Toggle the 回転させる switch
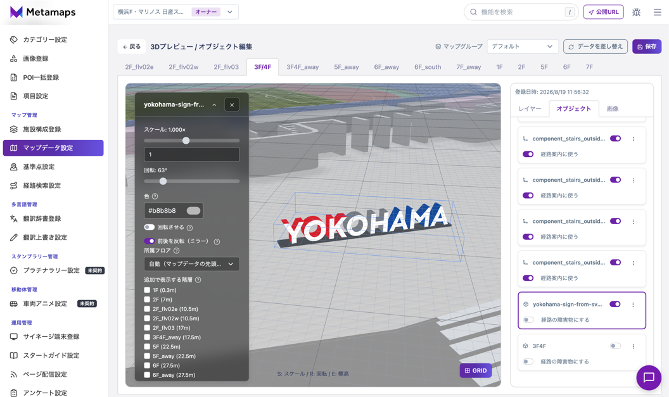 coord(149,227)
